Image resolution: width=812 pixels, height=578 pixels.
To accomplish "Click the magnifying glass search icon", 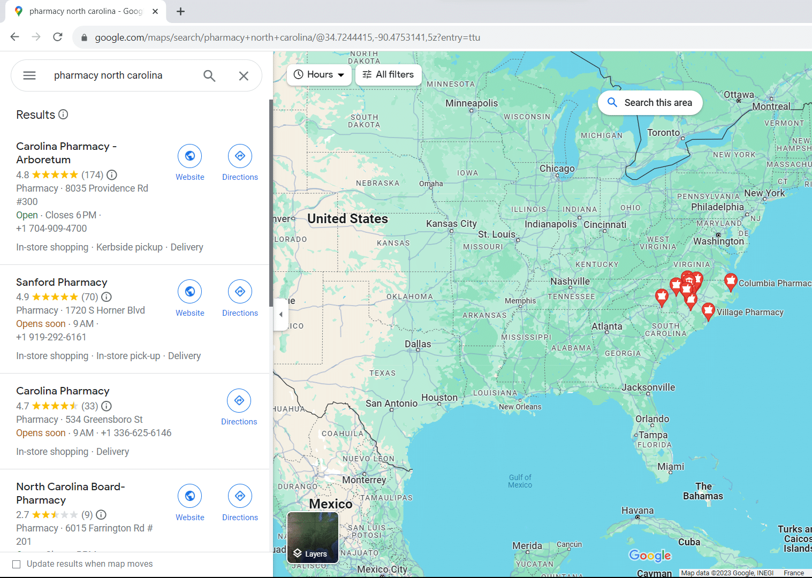I will point(209,76).
